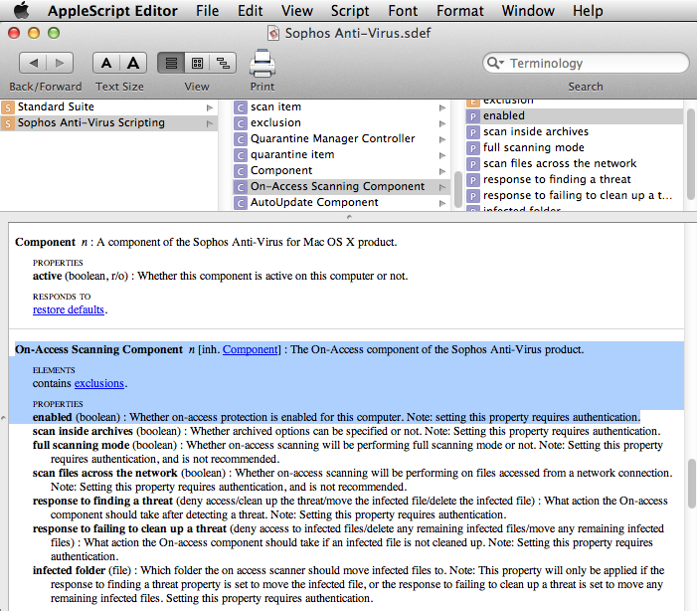Open the search magnifier options dropdown
The width and height of the screenshot is (697, 611).
(x=495, y=63)
